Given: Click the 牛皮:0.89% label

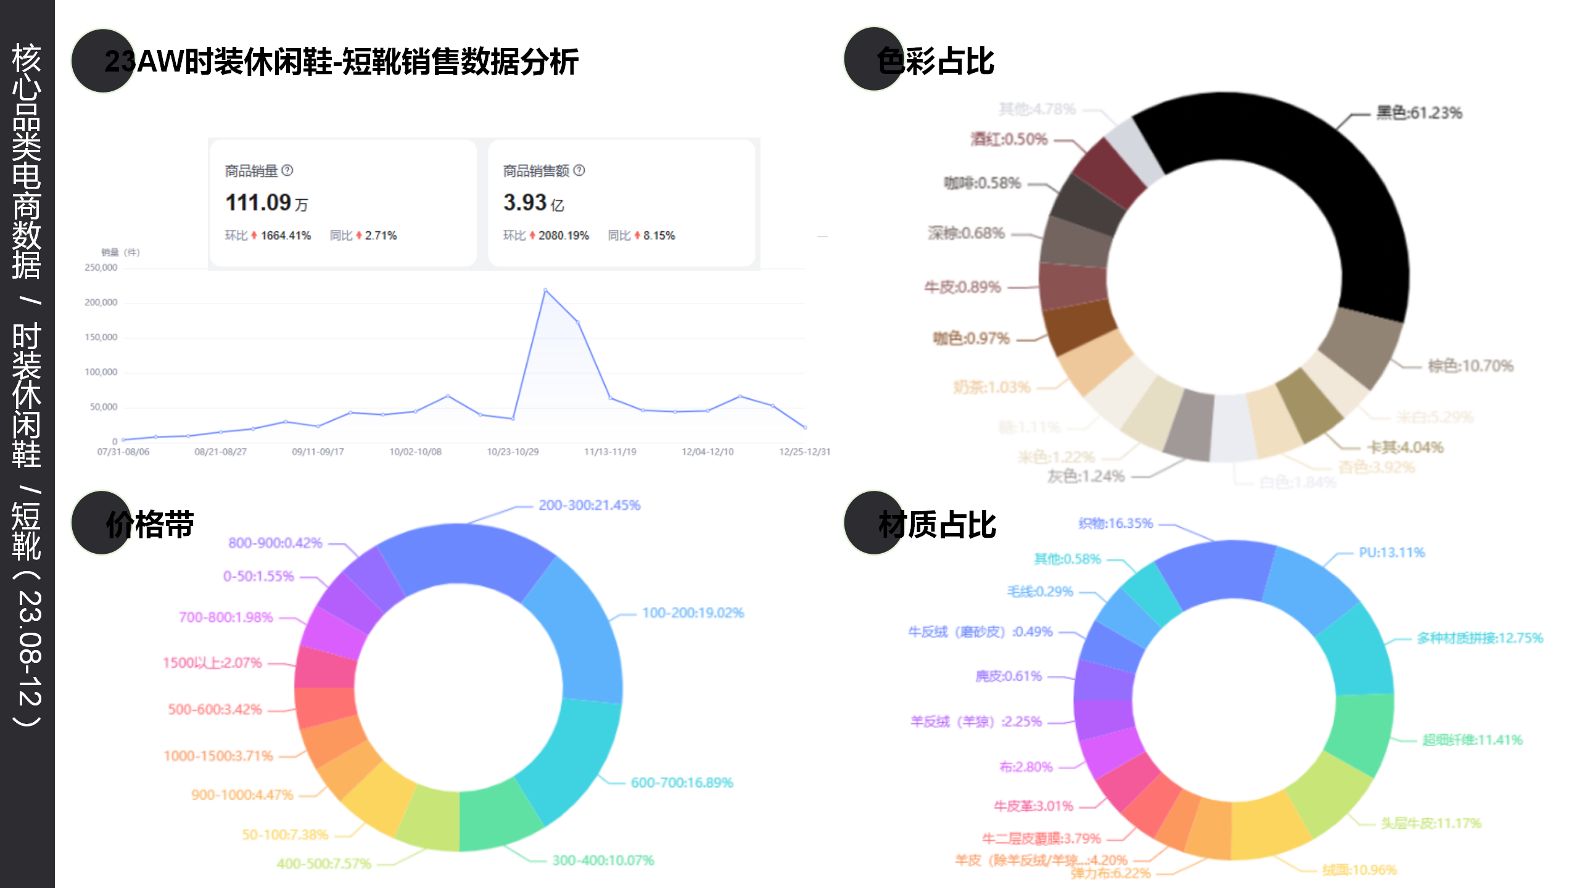Looking at the screenshot, I should [962, 287].
